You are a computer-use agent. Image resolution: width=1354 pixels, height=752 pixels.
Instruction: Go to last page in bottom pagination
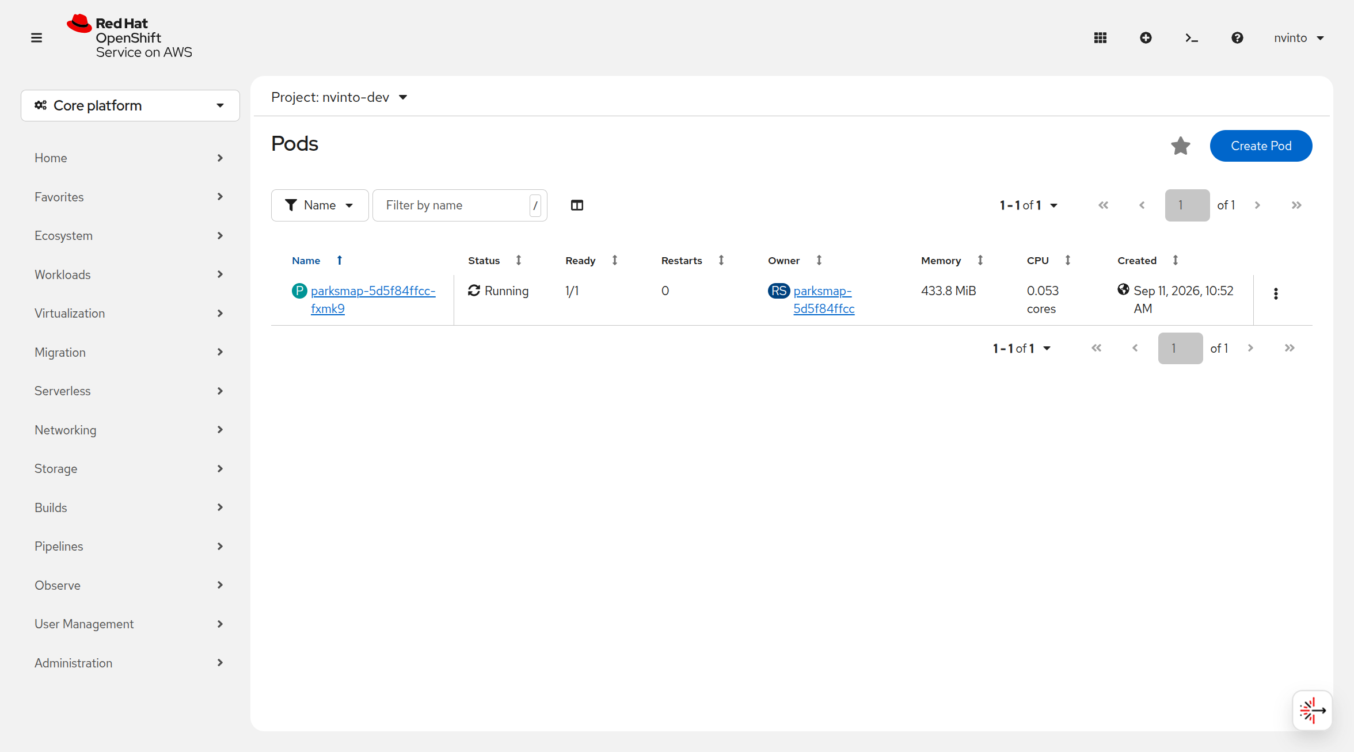(x=1290, y=348)
